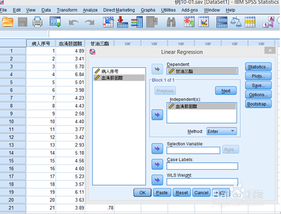Select 血清胆固醇 in the Independent(s) box

pos(202,106)
